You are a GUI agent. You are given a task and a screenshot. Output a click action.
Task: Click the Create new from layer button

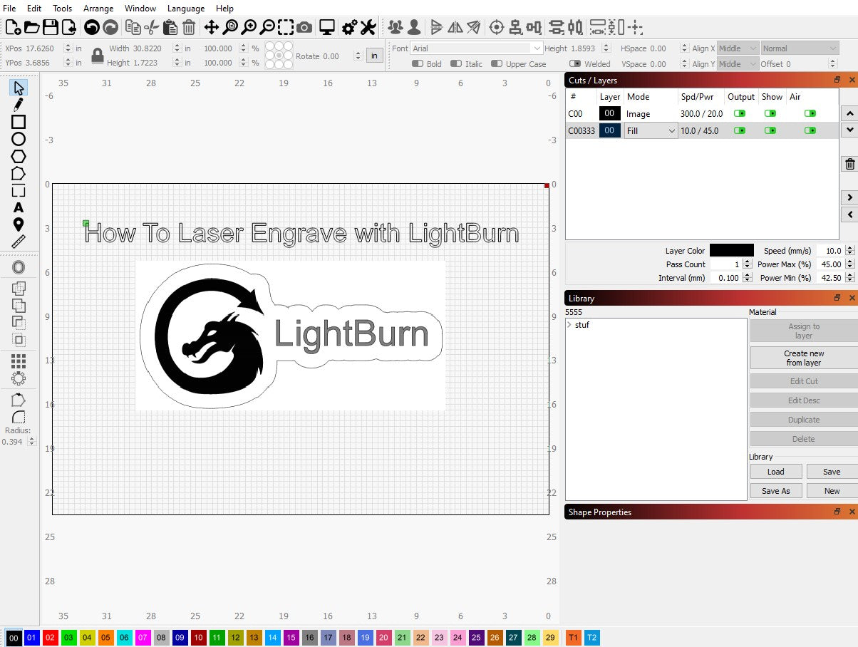point(802,358)
